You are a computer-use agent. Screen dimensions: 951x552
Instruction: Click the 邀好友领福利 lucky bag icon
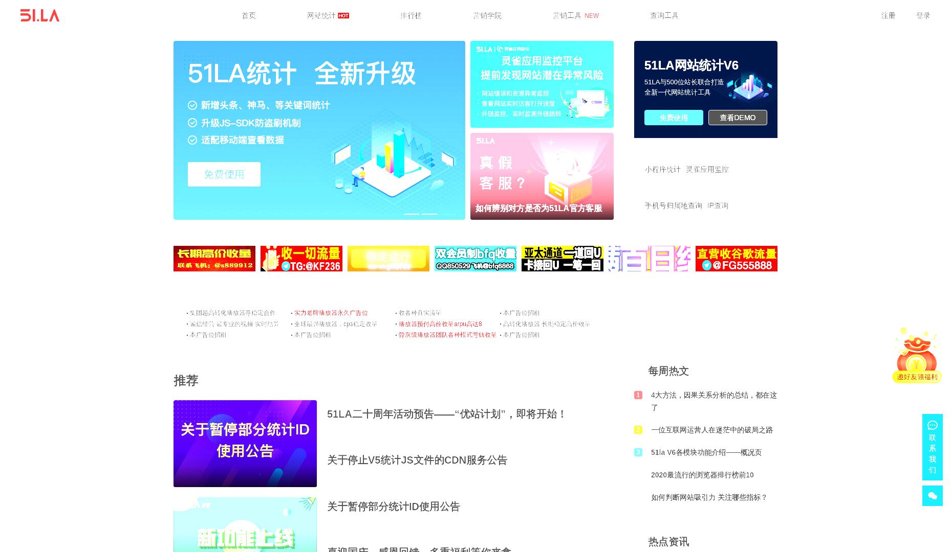(x=917, y=355)
